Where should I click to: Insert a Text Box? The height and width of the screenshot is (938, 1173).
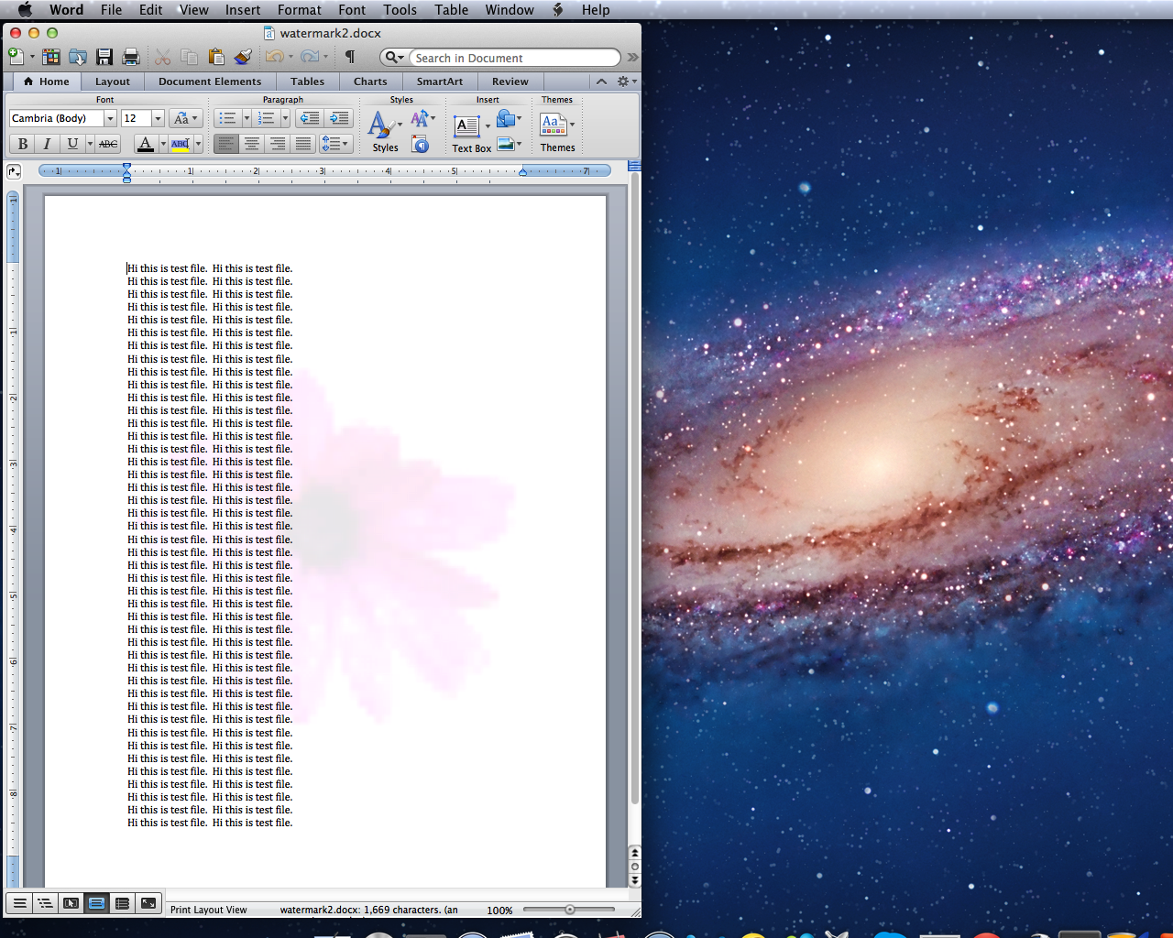coord(467,130)
